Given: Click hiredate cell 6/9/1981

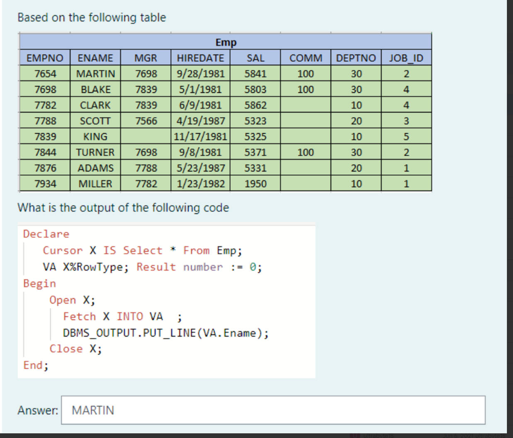Looking at the screenshot, I should click(200, 105).
